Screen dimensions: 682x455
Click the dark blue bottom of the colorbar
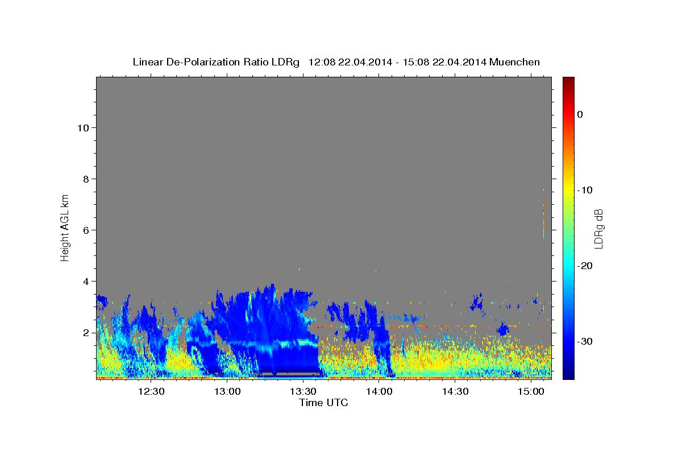click(568, 374)
